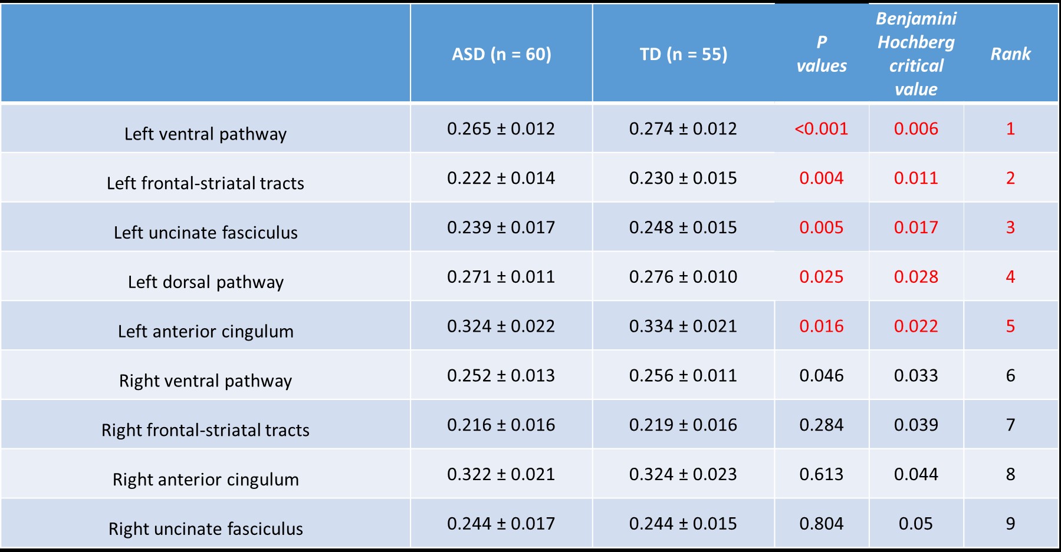Image resolution: width=1061 pixels, height=552 pixels.
Task: Click the red <0.001 P value cell
Action: click(821, 128)
